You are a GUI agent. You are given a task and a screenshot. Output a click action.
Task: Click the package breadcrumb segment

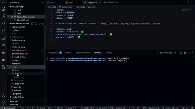point(81,7)
